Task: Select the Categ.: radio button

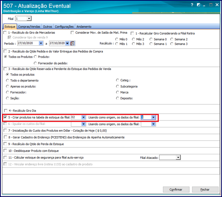Action: 118,80
